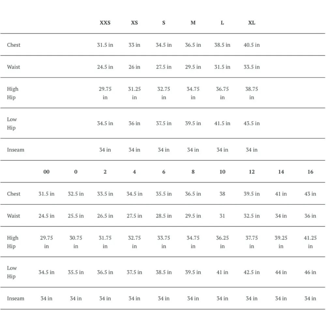Click the waist value 31 for size 10
The image size is (326, 326).
tap(222, 216)
